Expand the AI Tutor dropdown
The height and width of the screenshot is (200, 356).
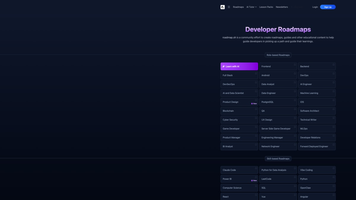click(251, 7)
